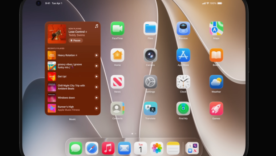Open Messages from the dock
Image resolution: width=276 pixels, height=156 pixels.
click(x=76, y=148)
